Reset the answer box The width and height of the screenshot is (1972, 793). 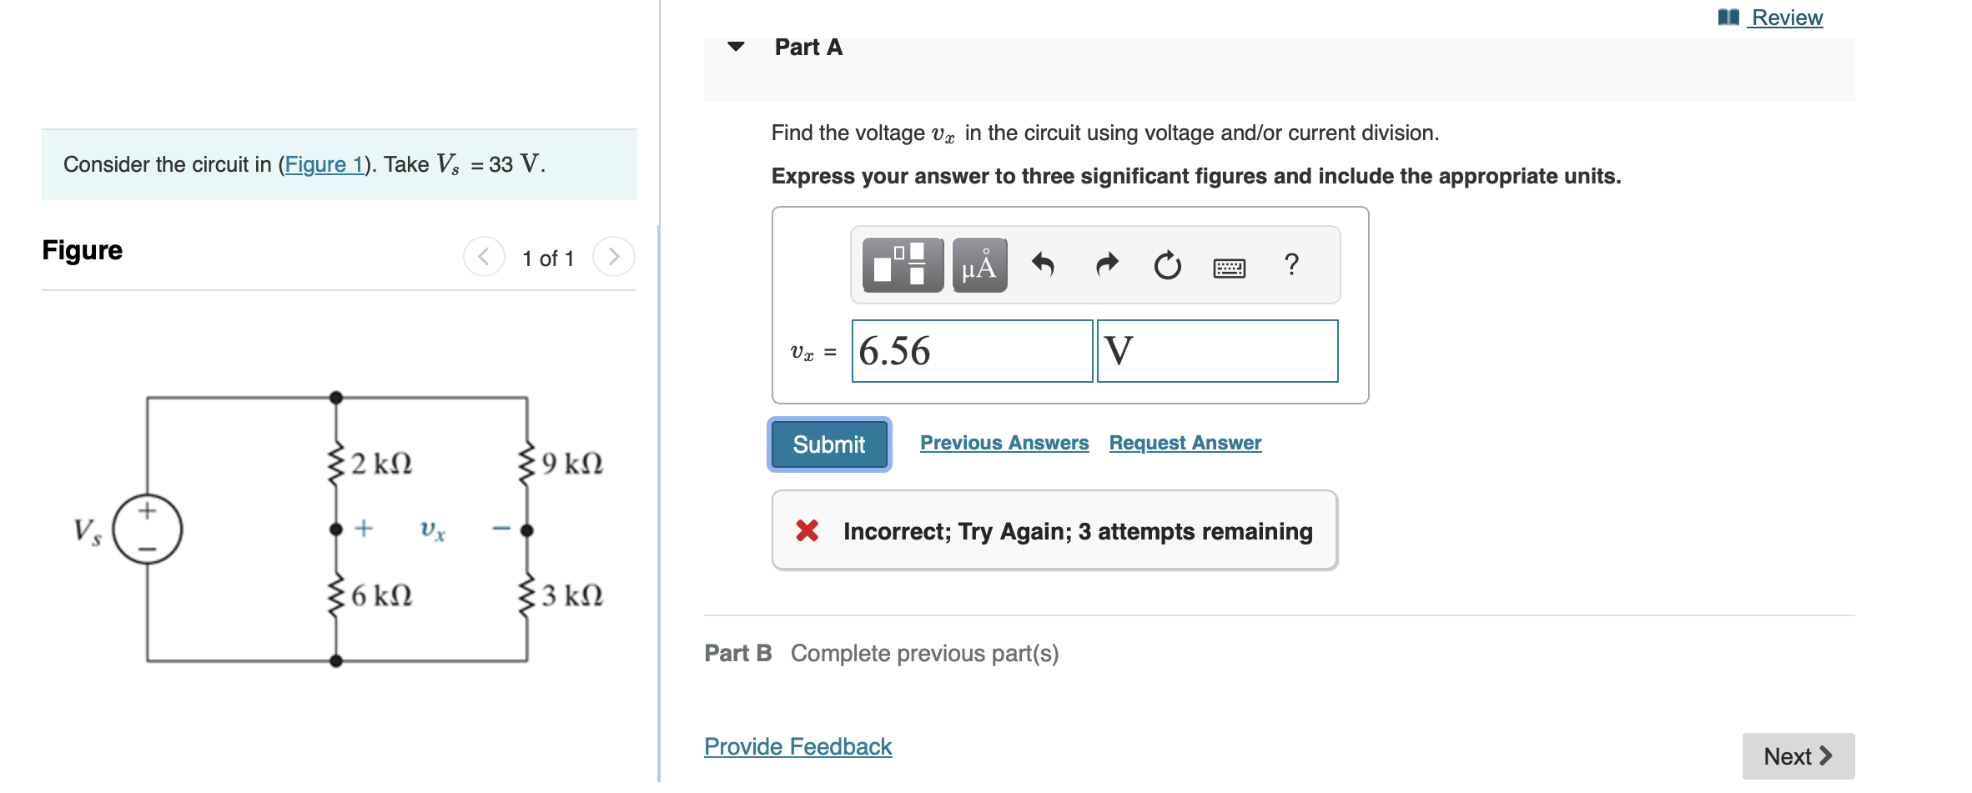coord(1167,265)
